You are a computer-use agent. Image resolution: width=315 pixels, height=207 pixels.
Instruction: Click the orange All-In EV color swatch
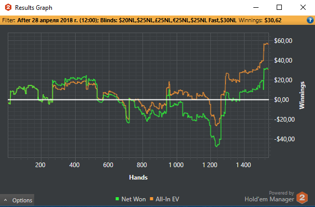152,199
